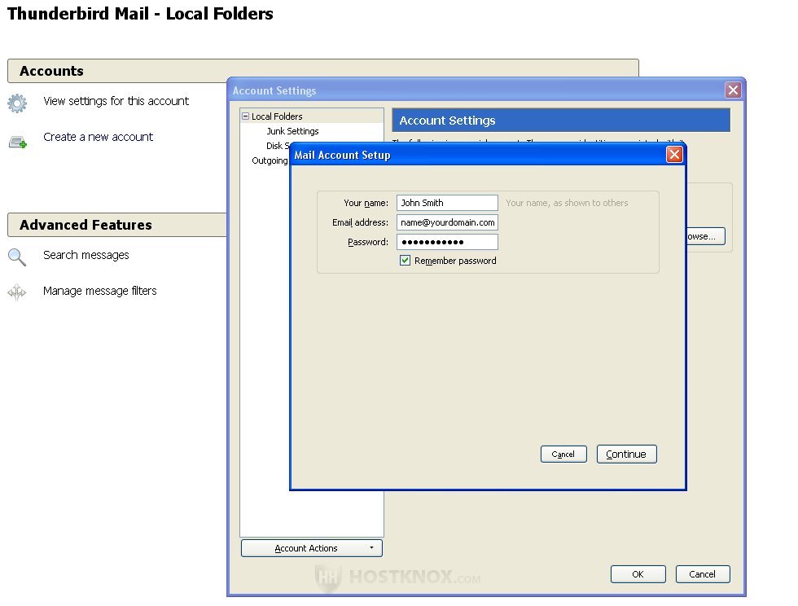Click Cancel in Account Settings window
This screenshot has height=606, width=798.
(x=702, y=574)
